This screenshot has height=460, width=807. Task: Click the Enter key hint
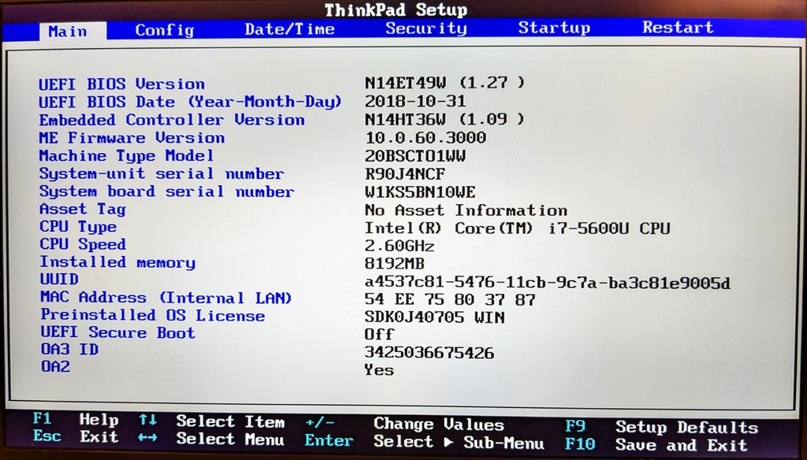(329, 440)
